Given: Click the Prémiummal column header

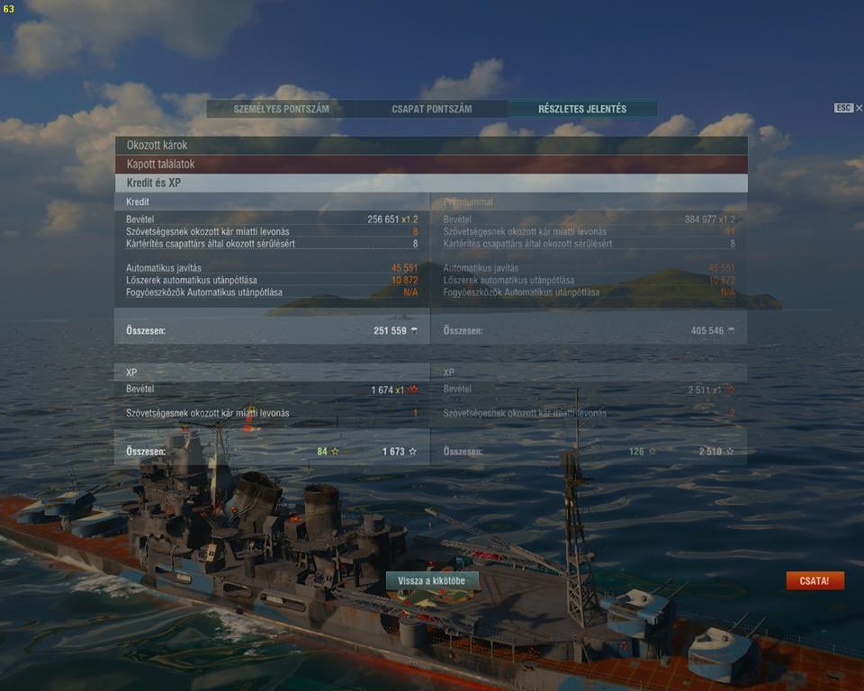Looking at the screenshot, I should tap(468, 202).
